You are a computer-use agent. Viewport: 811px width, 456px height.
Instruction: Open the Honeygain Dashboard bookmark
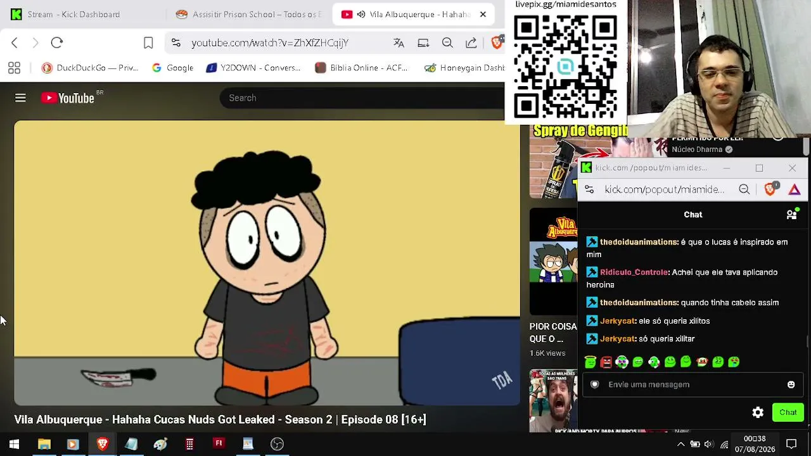[464, 68]
